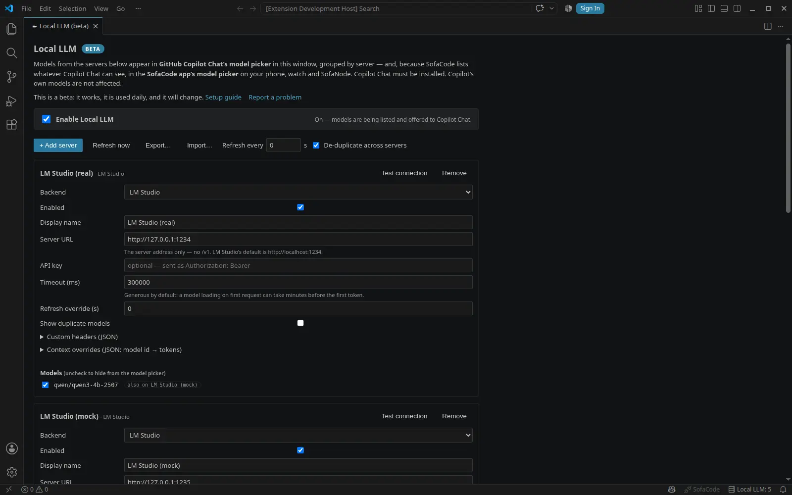Click the Export… button
Viewport: 792px width, 495px height.
click(x=158, y=145)
